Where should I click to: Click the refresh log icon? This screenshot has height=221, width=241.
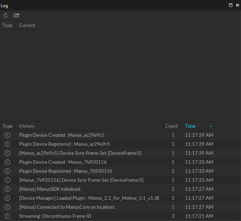point(5,15)
